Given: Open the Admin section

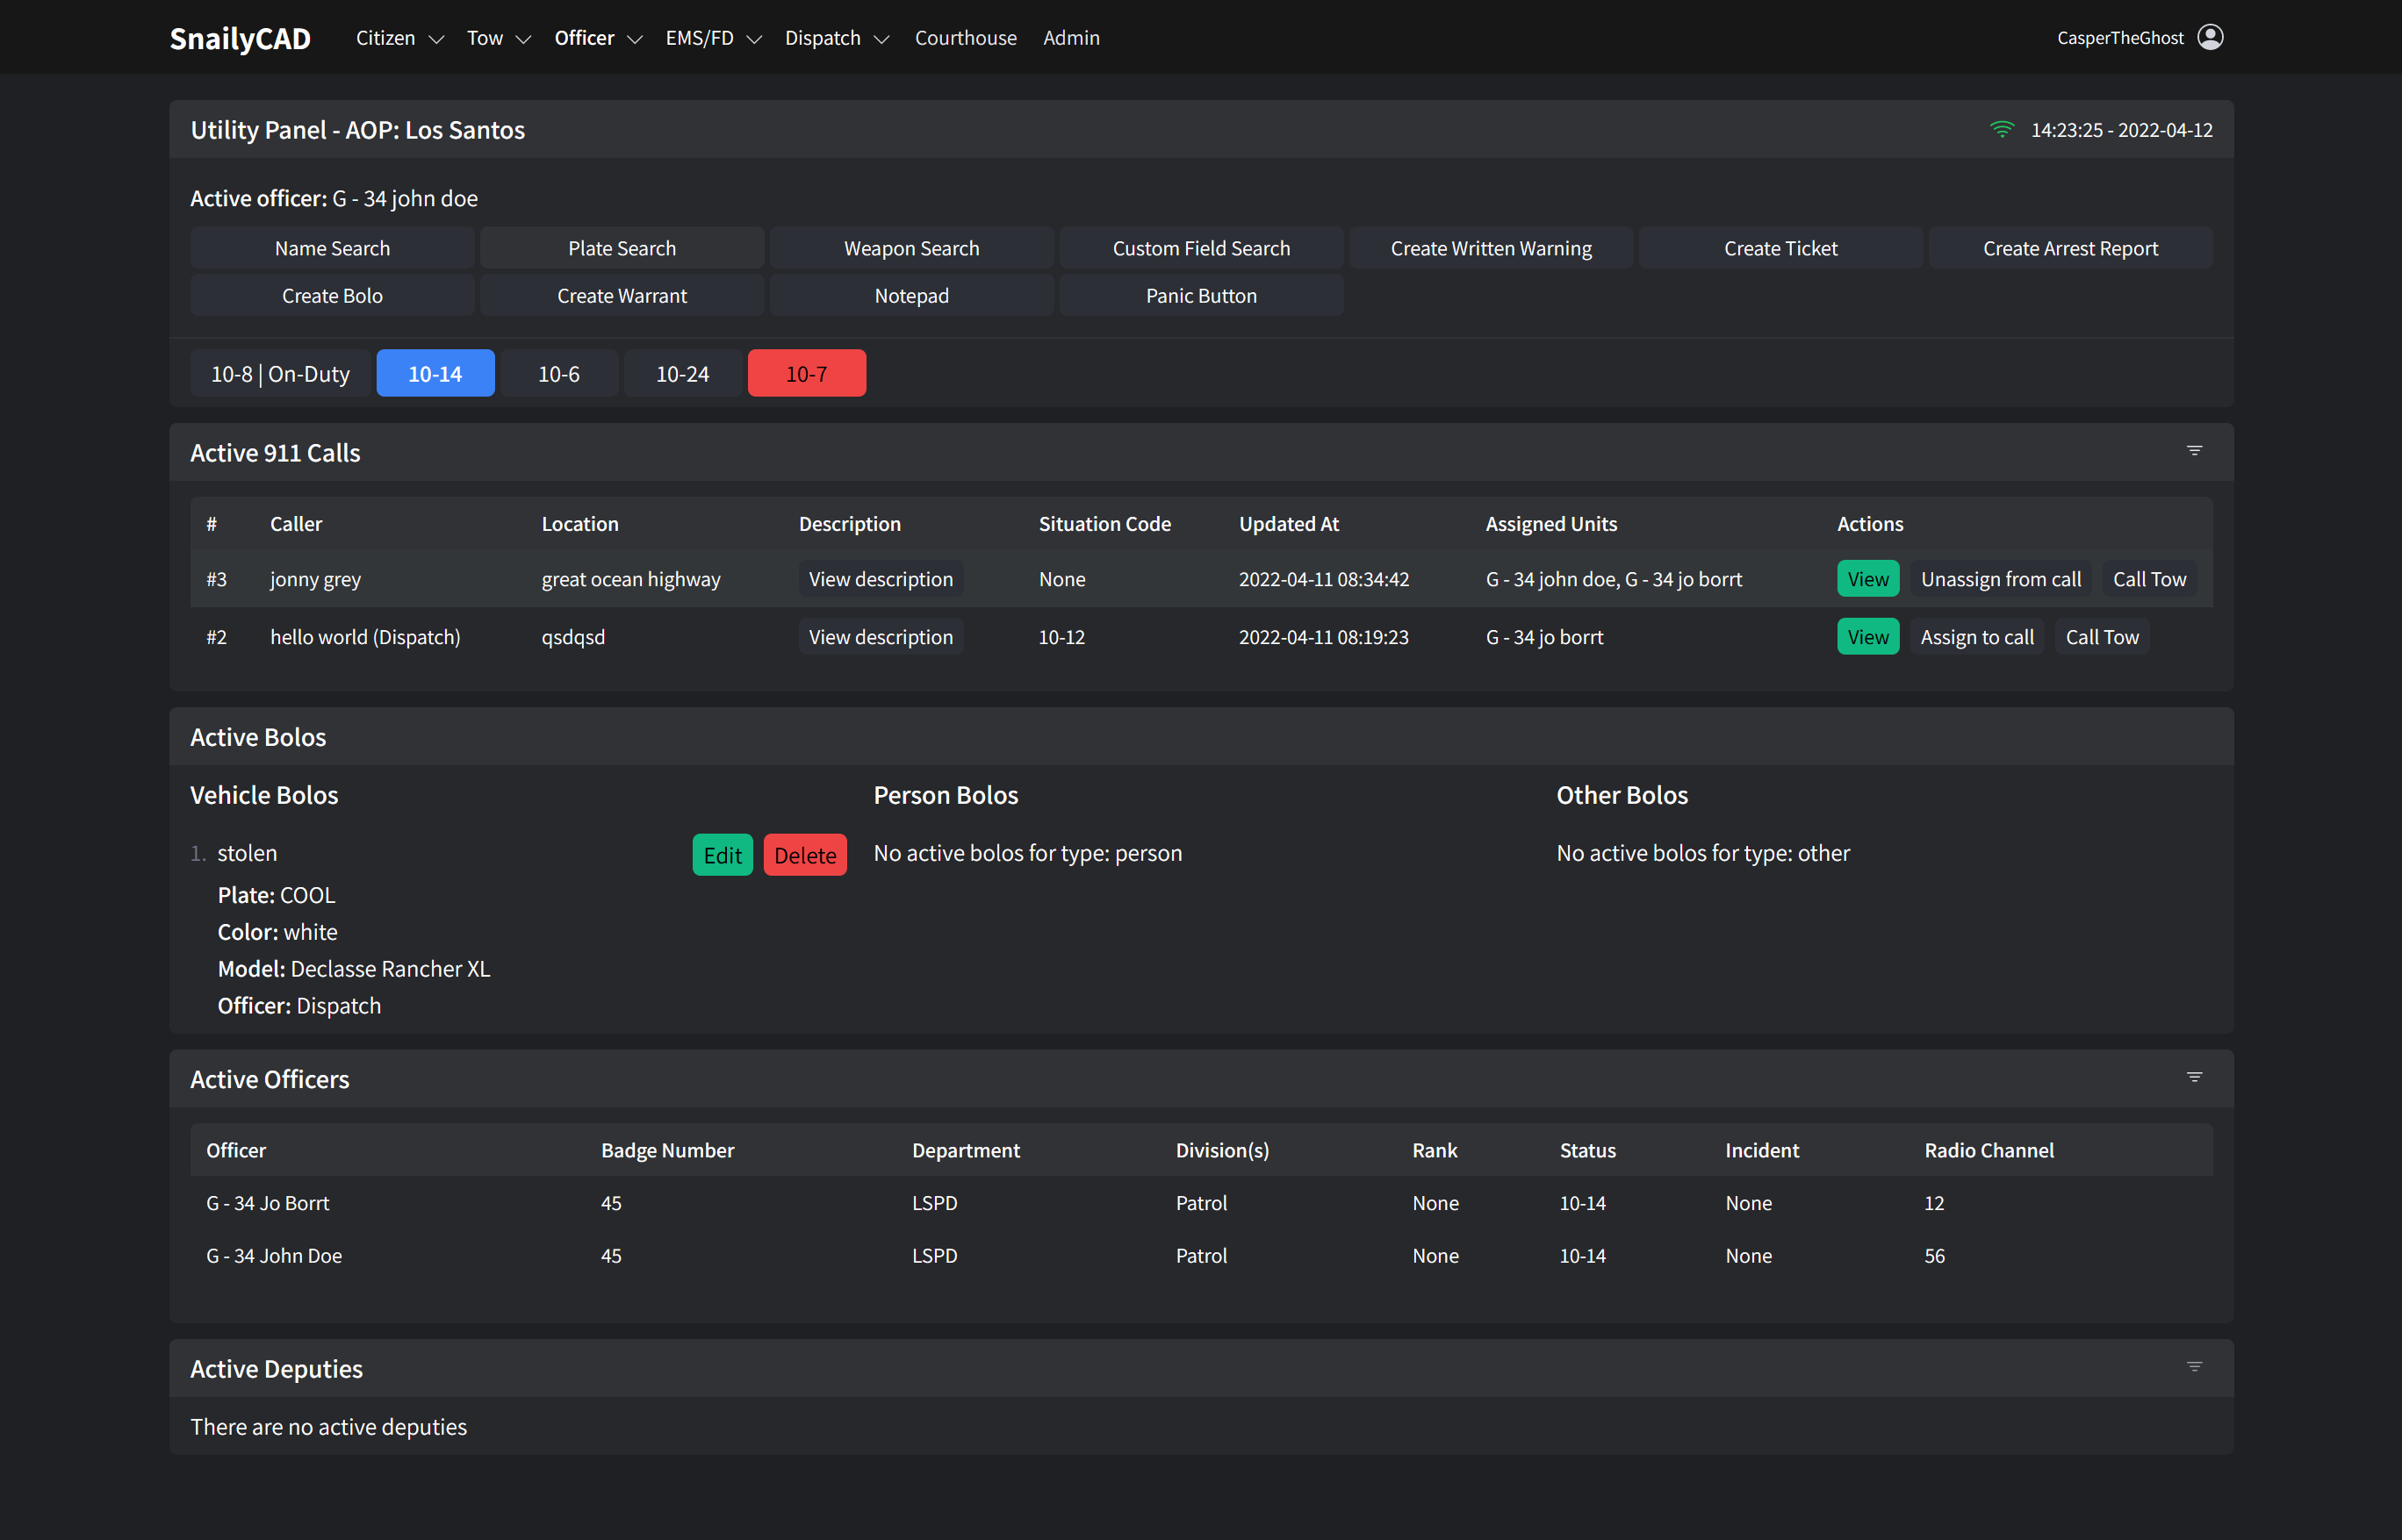Looking at the screenshot, I should pyautogui.click(x=1070, y=38).
